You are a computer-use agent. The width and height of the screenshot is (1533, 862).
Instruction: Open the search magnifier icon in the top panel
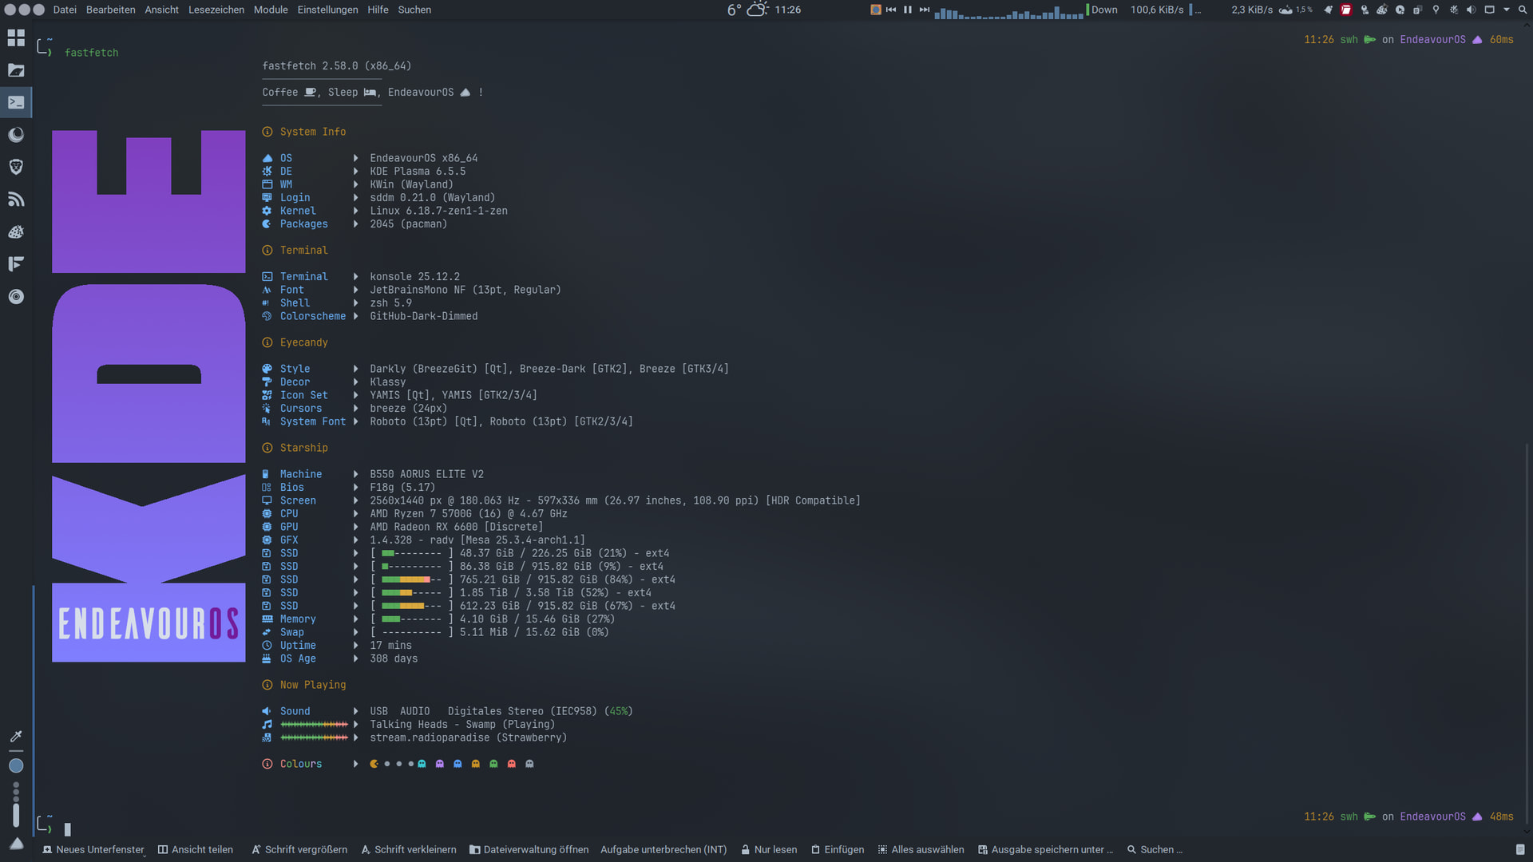tap(1522, 10)
